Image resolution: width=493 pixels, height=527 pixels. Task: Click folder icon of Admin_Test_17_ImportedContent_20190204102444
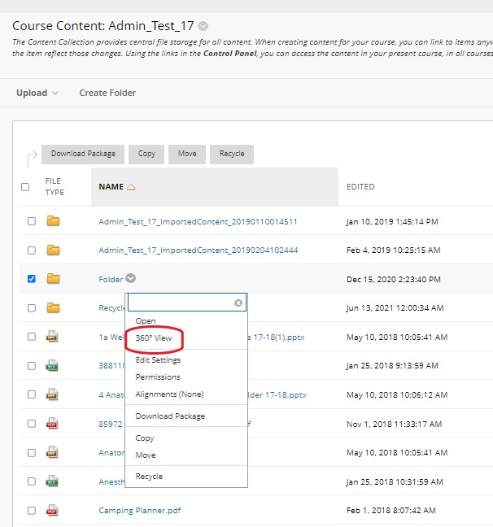pos(53,250)
